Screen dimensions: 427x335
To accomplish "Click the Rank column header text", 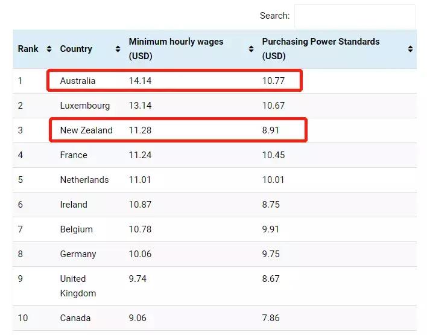I will (x=28, y=49).
